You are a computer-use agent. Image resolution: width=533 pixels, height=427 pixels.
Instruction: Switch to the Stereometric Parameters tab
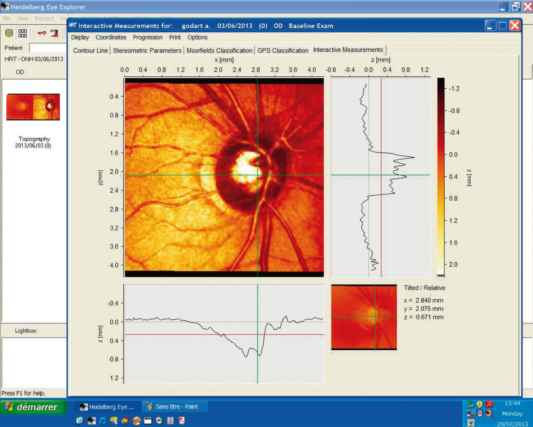coord(147,51)
